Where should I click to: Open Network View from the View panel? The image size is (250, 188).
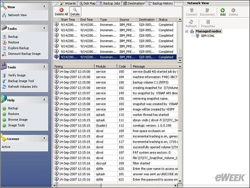[17, 15]
